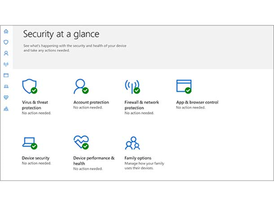Image resolution: width=274 pixels, height=206 pixels.
Task: Select the Account protection sidebar person icon
Action: pyautogui.click(x=6, y=53)
